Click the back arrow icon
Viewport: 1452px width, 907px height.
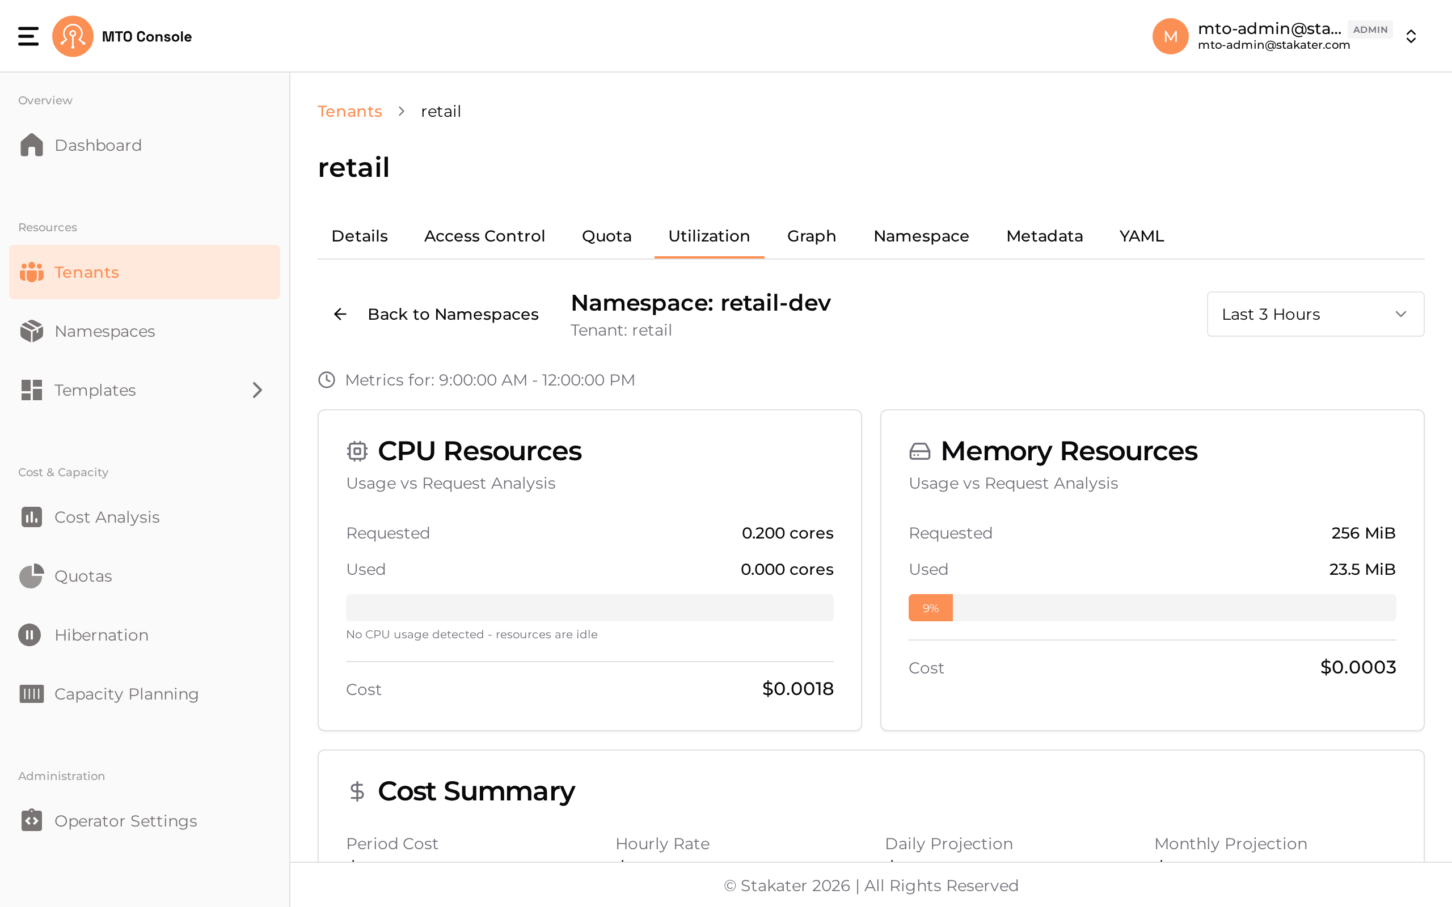tap(340, 313)
